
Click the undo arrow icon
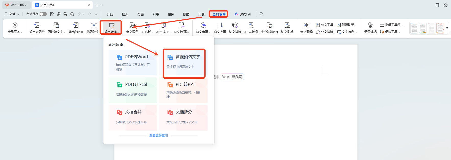tap(79, 14)
